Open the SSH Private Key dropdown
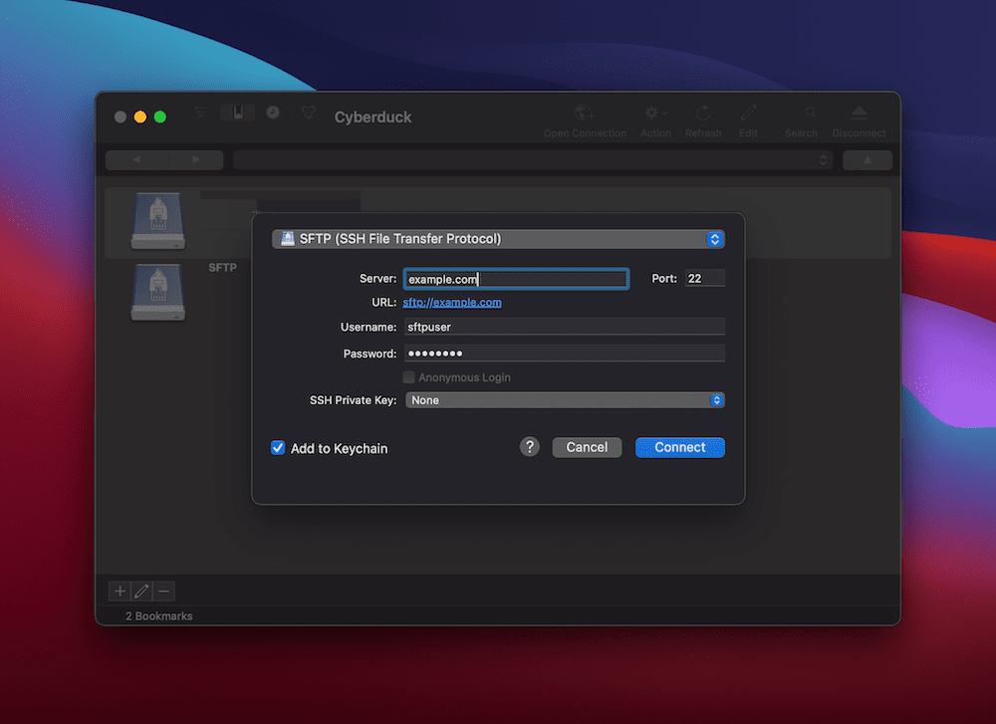996x724 pixels. pyautogui.click(x=565, y=400)
